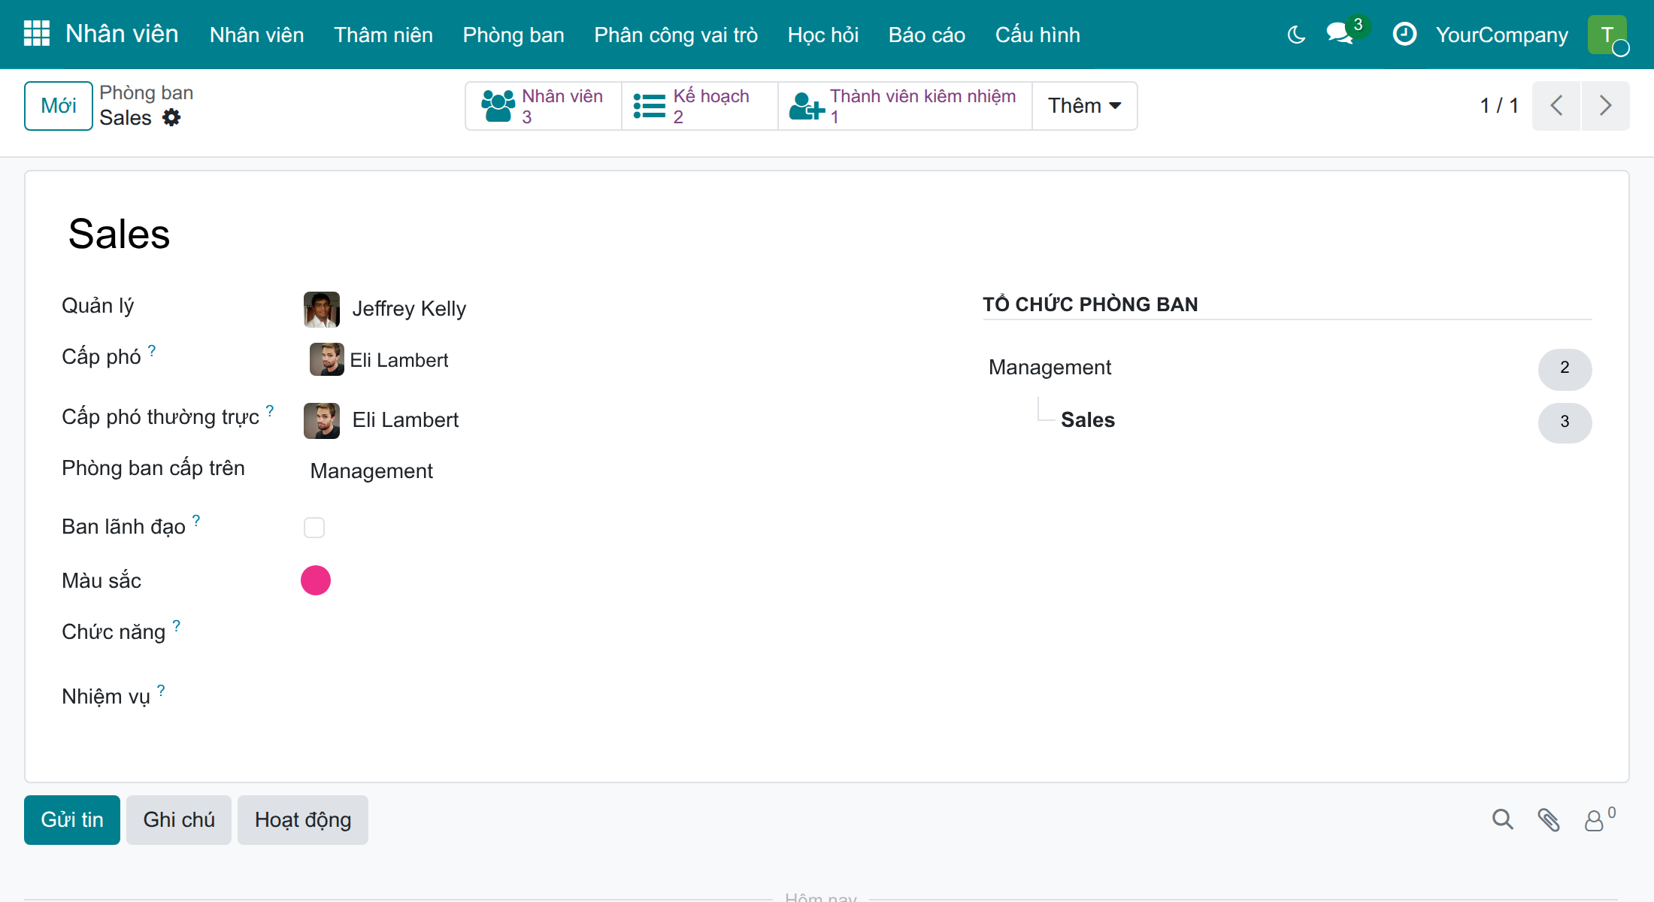The width and height of the screenshot is (1654, 902).
Task: Expand the Thêm dropdown
Action: [x=1085, y=106]
